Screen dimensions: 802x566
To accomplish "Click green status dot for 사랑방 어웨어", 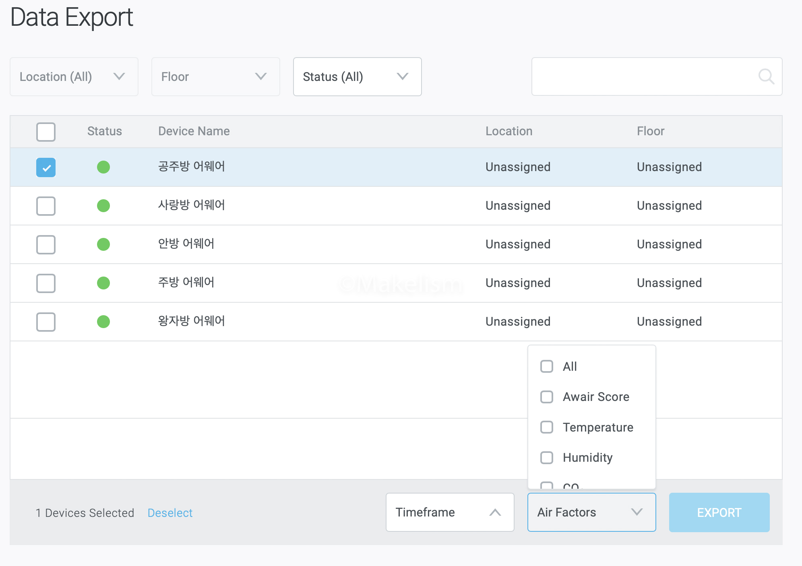I will [x=103, y=206].
